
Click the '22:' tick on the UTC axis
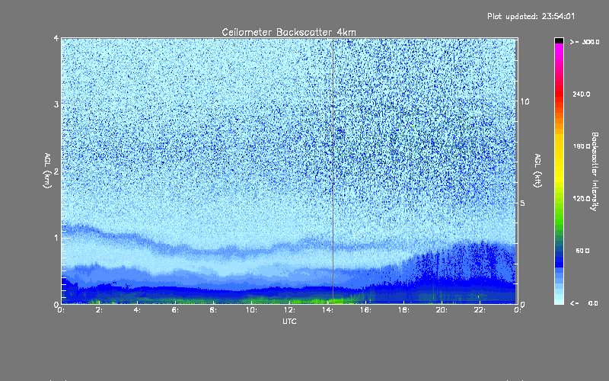[x=480, y=310]
